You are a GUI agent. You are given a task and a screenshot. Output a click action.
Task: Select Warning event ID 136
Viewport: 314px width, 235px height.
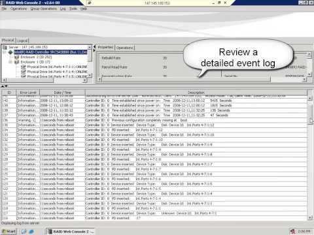pos(154,120)
